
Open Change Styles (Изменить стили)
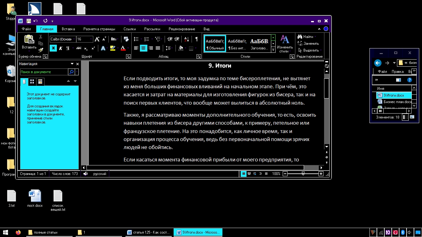pos(285,44)
